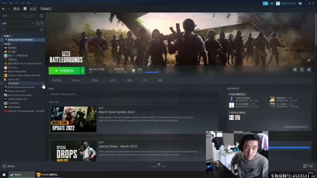
Task: Click the activity status input field
Action: (134, 94)
